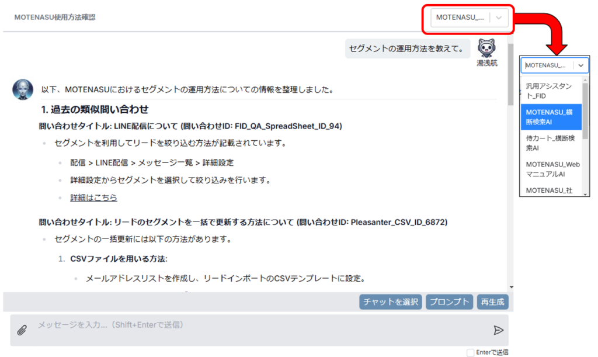Click the text 問い合わせタイトル: LINE配信について
The width and height of the screenshot is (598, 357).
tap(108, 126)
